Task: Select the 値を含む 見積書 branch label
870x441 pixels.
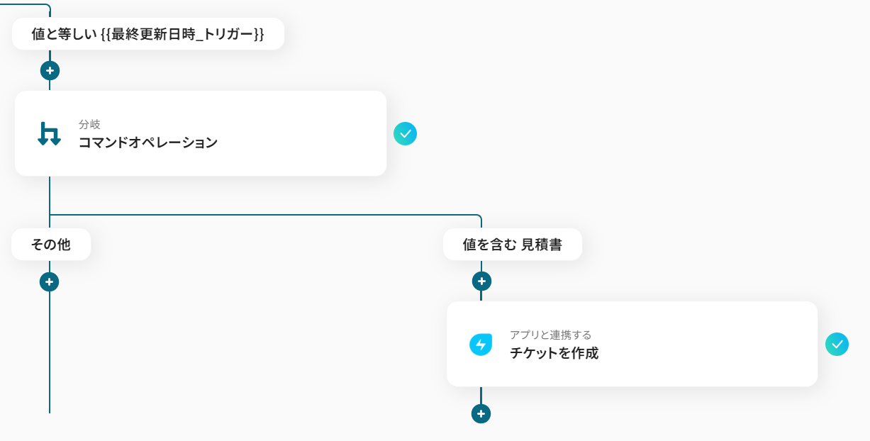Action: (513, 244)
